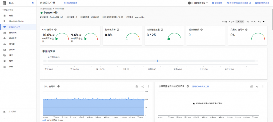Open metrics explorer icon on CPU chart
Image resolution: width=273 pixels, height=122 pixels.
tap(143, 86)
